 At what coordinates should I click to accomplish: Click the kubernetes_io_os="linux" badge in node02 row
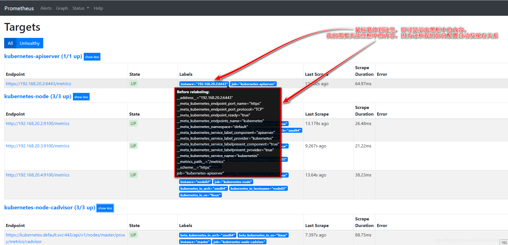pos(200,195)
